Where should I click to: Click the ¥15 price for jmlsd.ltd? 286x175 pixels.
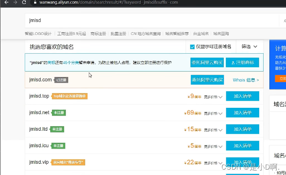coord(193,129)
